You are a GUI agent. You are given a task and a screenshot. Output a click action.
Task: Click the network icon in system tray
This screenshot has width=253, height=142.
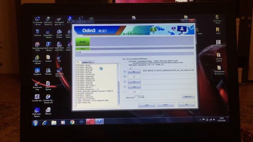pos(211,120)
